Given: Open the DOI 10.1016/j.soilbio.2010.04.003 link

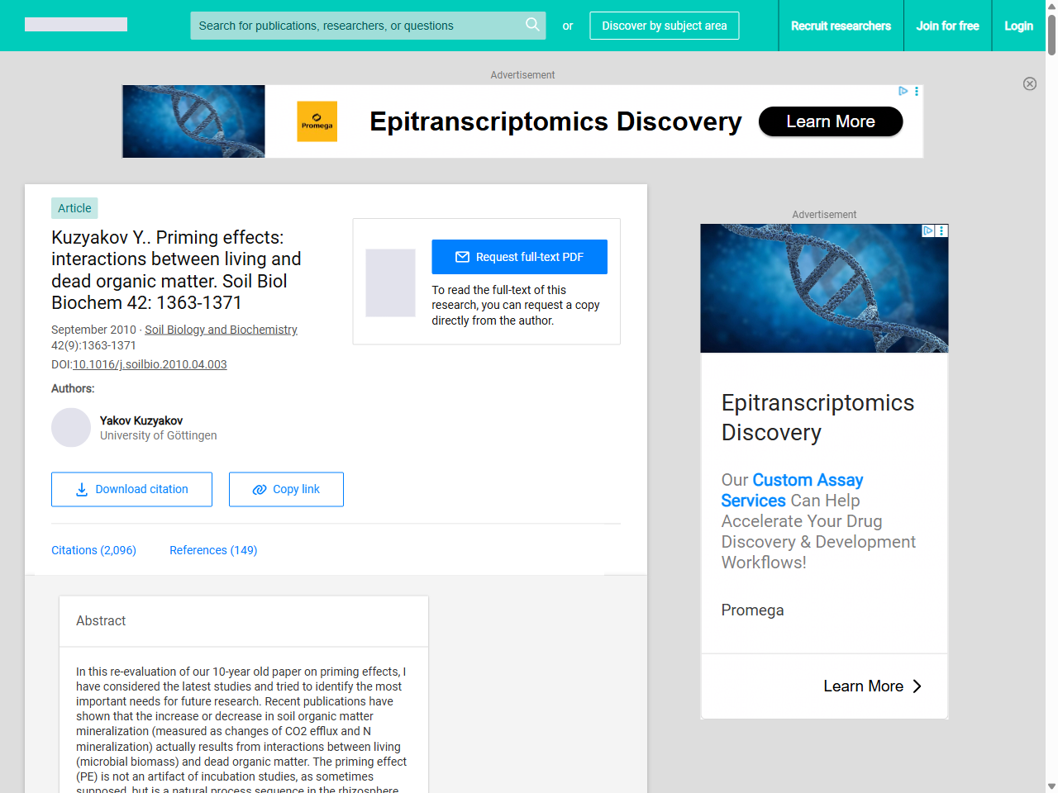Looking at the screenshot, I should (150, 364).
